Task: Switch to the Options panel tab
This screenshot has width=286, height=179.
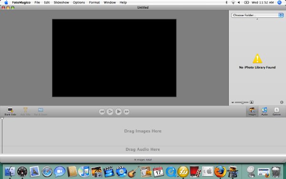Action: coord(276,111)
